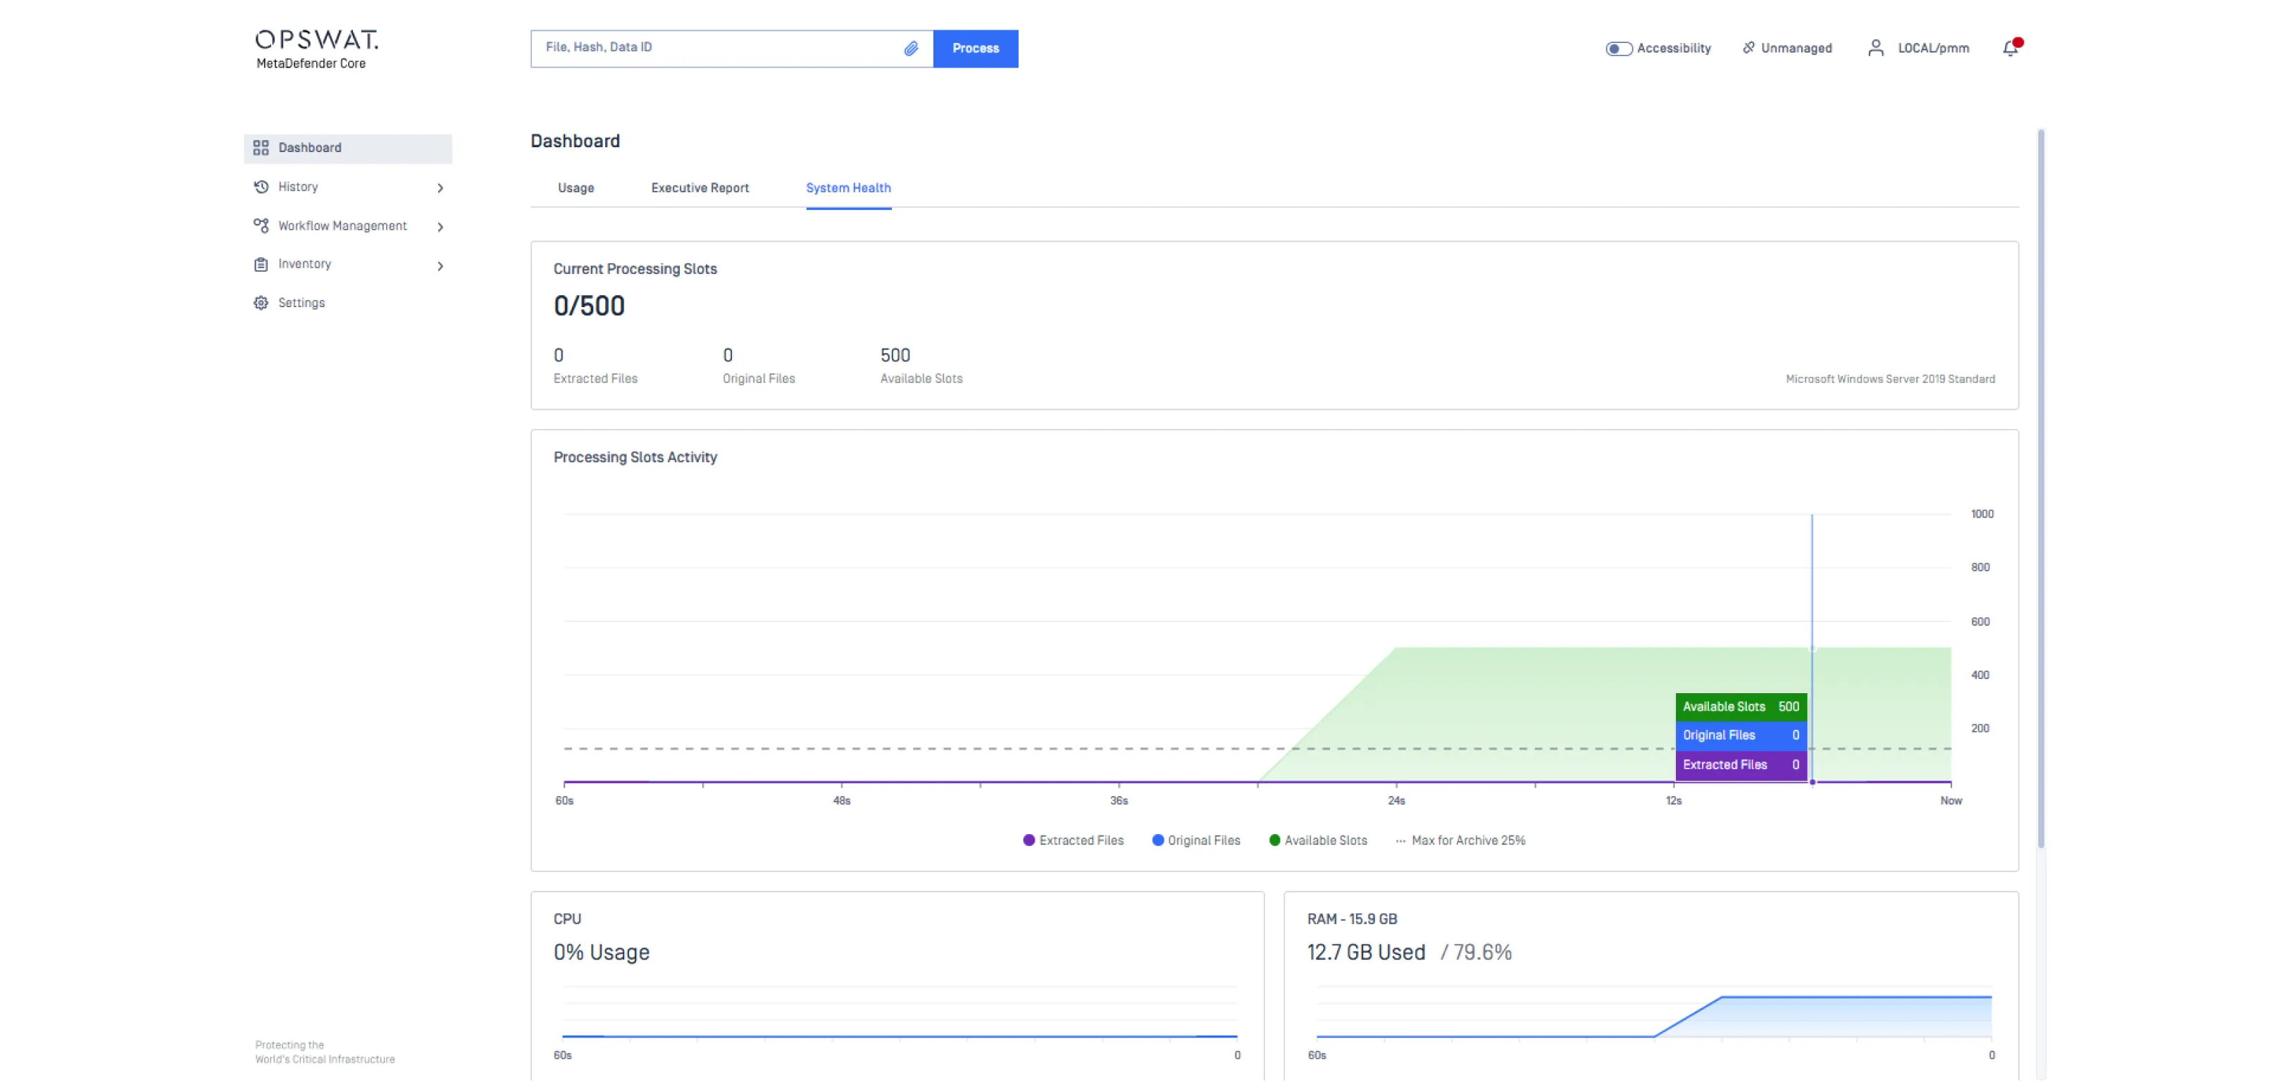Switch to the Usage tab
The height and width of the screenshot is (1082, 2274).
click(576, 188)
